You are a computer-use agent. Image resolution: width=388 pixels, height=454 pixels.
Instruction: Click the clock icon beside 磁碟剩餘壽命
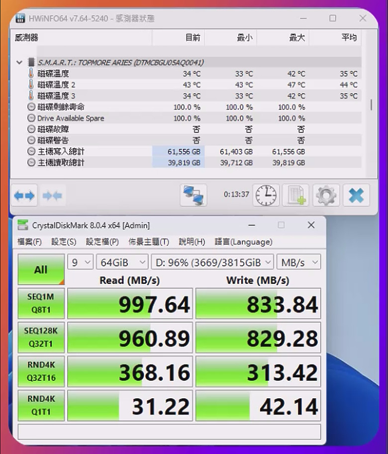tap(31, 107)
